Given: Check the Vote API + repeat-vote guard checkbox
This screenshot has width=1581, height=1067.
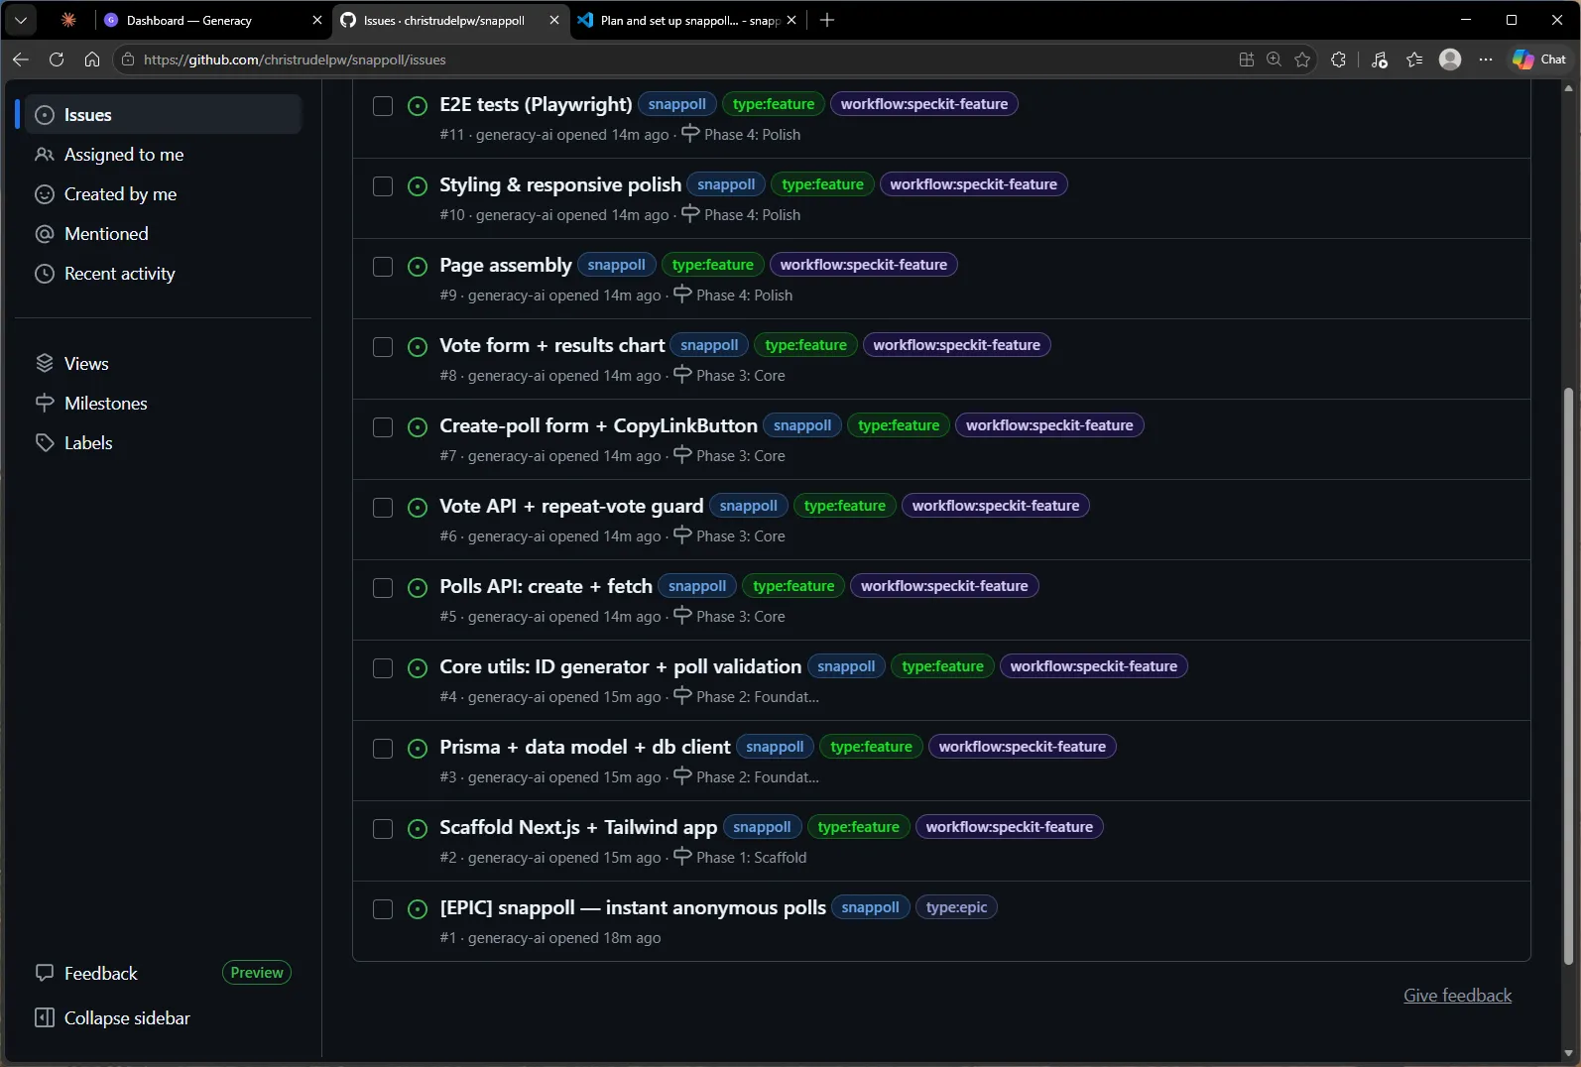Looking at the screenshot, I should (x=383, y=507).
